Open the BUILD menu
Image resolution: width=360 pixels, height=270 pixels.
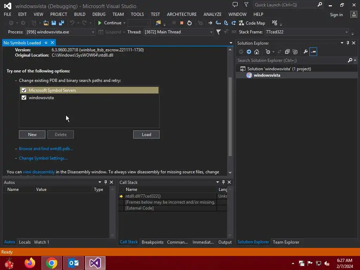80,14
